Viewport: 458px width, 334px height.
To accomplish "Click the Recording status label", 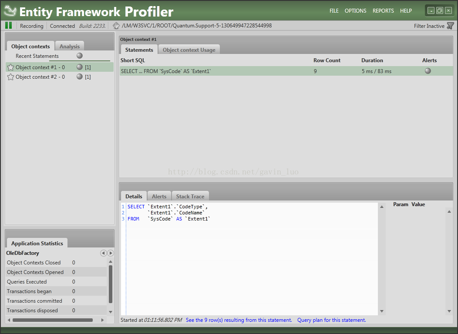I will pyautogui.click(x=31, y=26).
